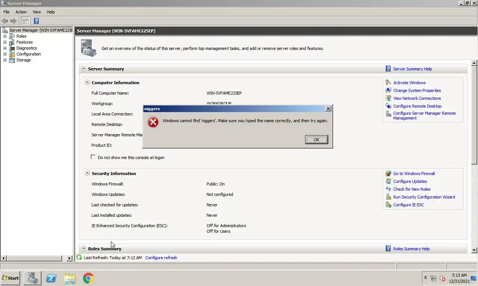478x286 pixels.
Task: Collapse the Security Information section
Action: coord(87,173)
